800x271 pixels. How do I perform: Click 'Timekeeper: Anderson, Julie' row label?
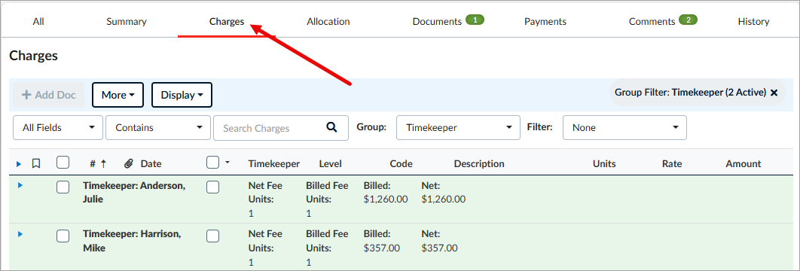[133, 192]
